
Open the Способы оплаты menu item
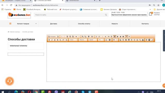tap(84, 24)
